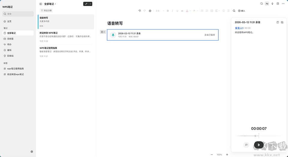Start recording with top microphone icon
Image resolution: width=288 pixels, height=157 pixels.
point(272,4)
